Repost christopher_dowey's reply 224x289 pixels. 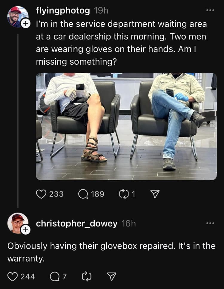tap(86, 277)
